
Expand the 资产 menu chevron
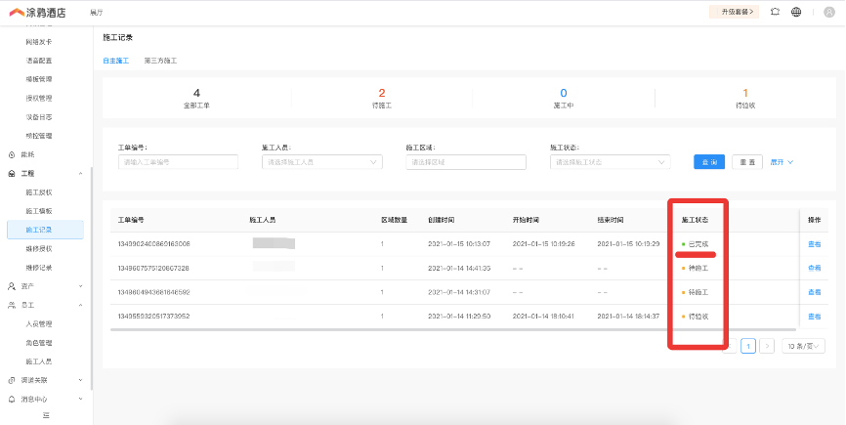pyautogui.click(x=81, y=286)
